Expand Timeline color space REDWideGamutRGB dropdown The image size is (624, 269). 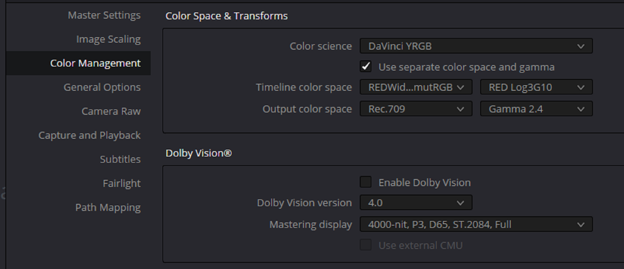tap(416, 87)
